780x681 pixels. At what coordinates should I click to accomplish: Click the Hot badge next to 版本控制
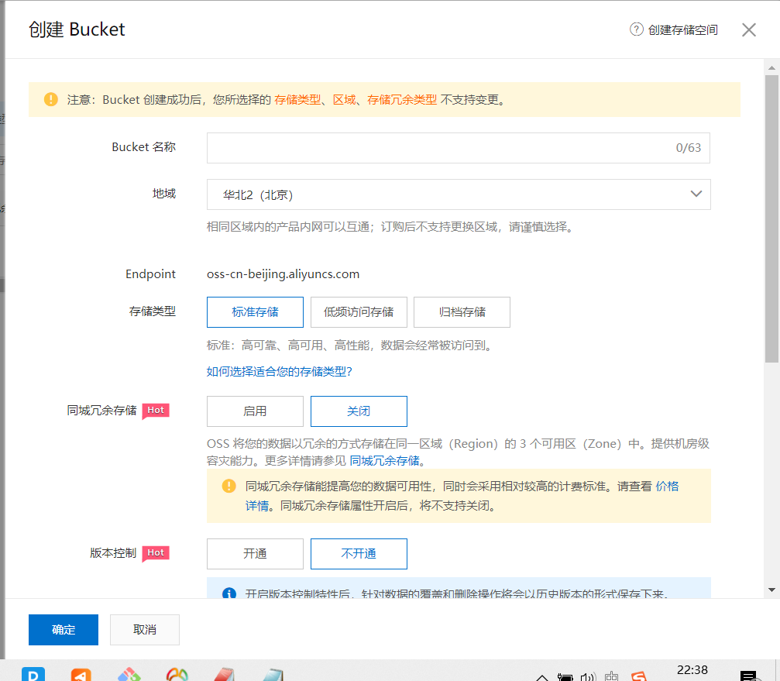[x=156, y=552]
